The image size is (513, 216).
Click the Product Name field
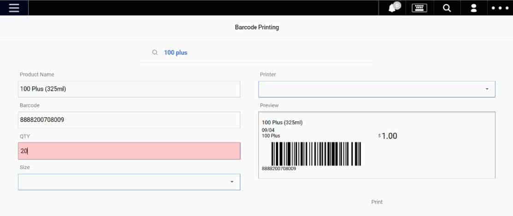click(129, 89)
